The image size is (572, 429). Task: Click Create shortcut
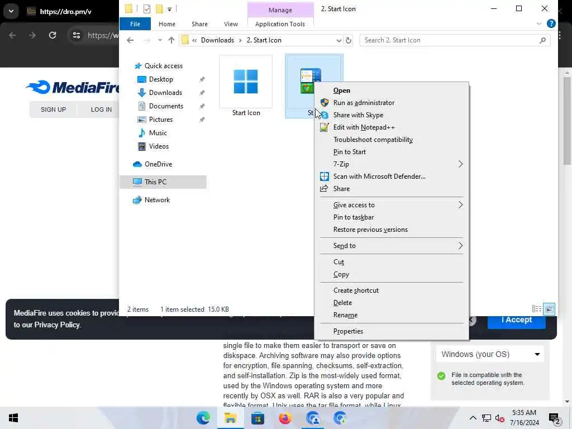pyautogui.click(x=356, y=290)
